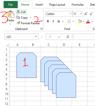
Task: Open the Name Box dropdown arrow
Action: point(36,37)
